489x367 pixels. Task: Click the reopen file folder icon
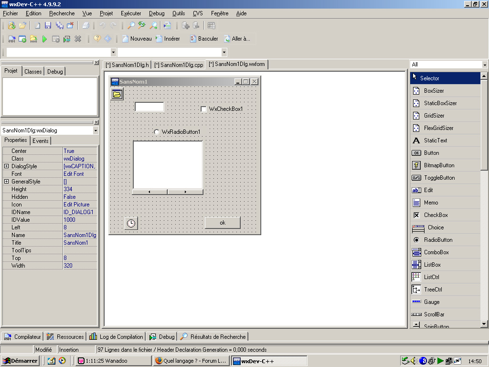(22, 26)
